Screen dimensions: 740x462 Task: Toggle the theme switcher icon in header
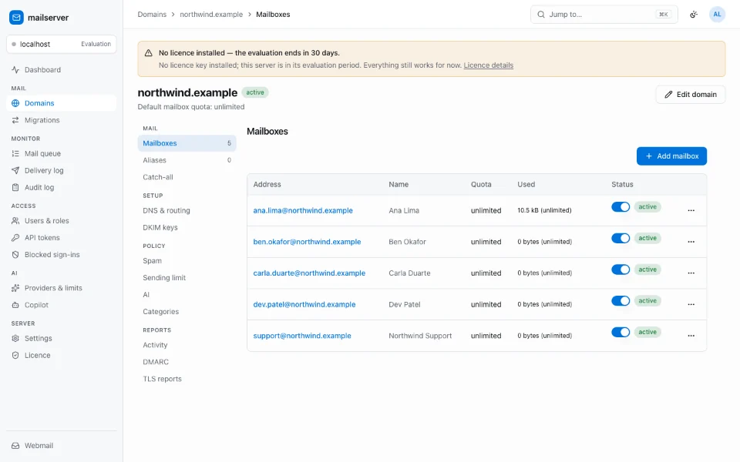tap(693, 15)
